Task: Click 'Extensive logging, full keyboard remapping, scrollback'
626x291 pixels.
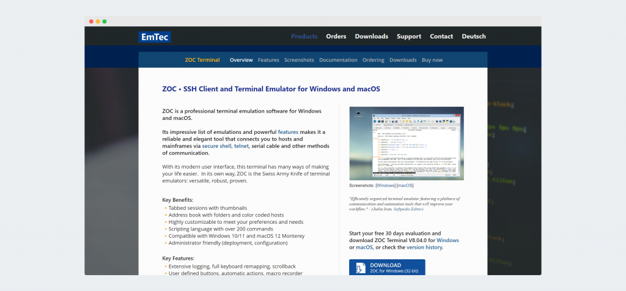Action: tap(232, 267)
